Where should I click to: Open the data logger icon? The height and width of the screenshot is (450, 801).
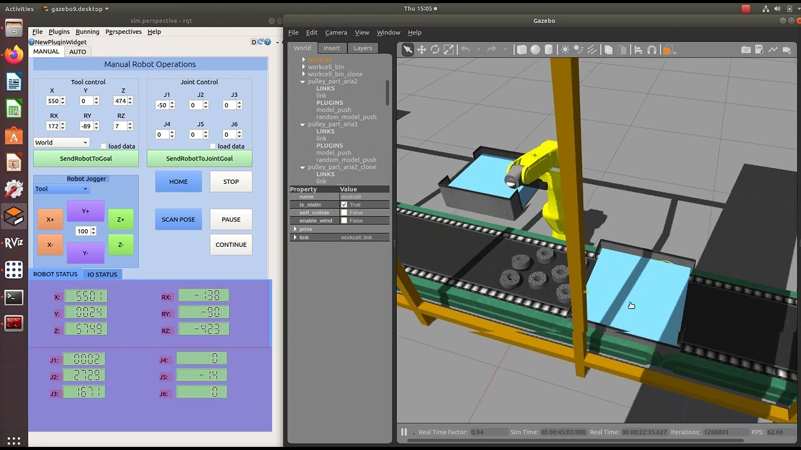tap(759, 50)
